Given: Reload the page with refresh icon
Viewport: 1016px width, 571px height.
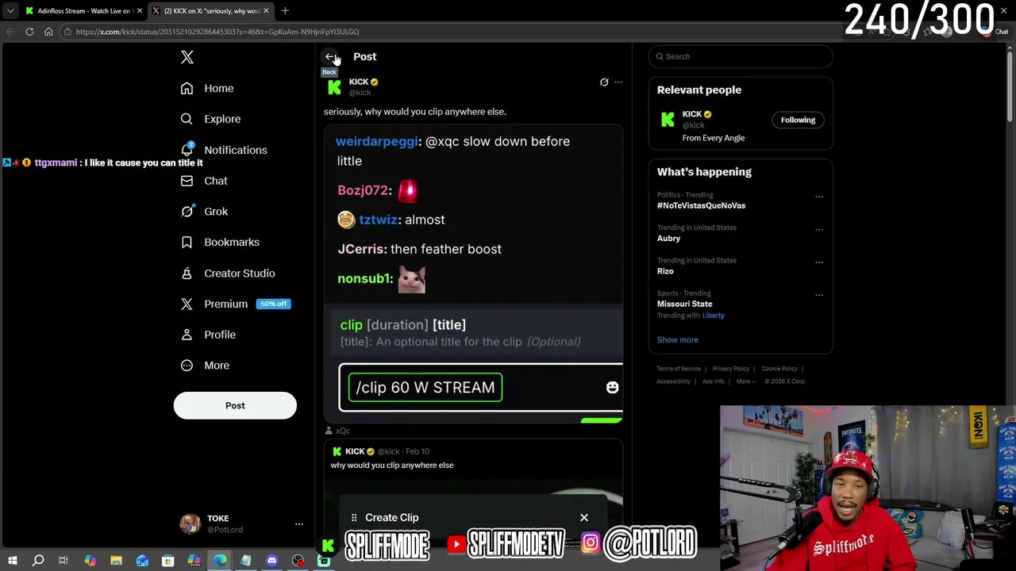Looking at the screenshot, I should (x=29, y=32).
